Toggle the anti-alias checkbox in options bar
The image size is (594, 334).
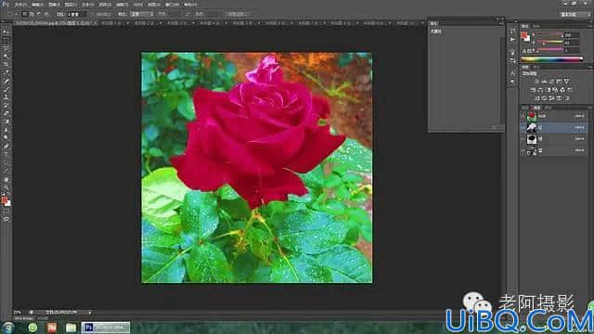pyautogui.click(x=93, y=14)
